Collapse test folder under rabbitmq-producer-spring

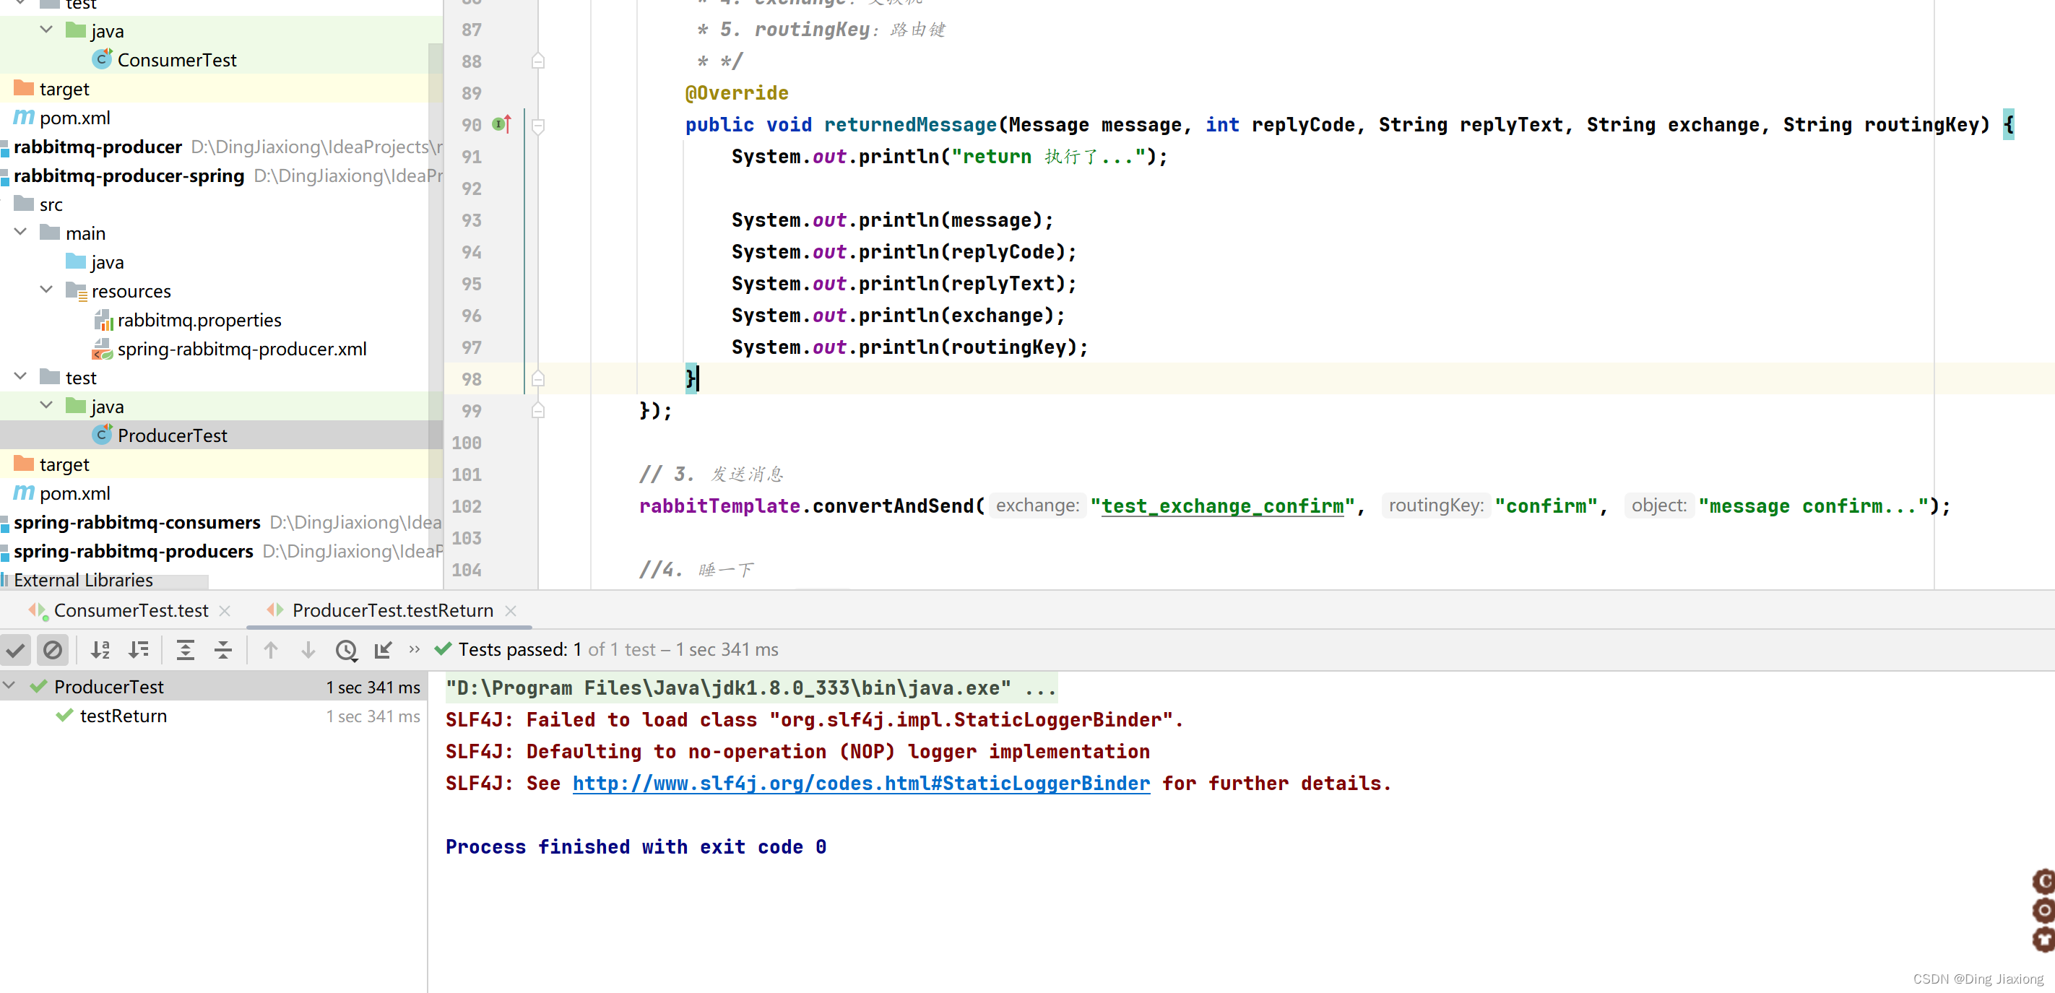click(x=21, y=376)
